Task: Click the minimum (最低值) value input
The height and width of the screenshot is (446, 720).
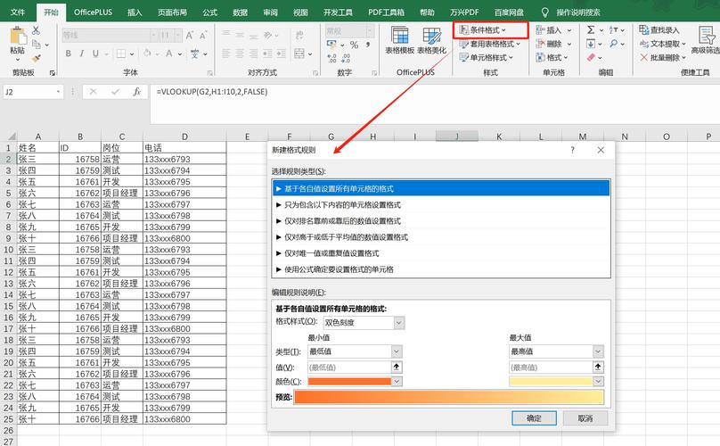Action: (x=349, y=367)
